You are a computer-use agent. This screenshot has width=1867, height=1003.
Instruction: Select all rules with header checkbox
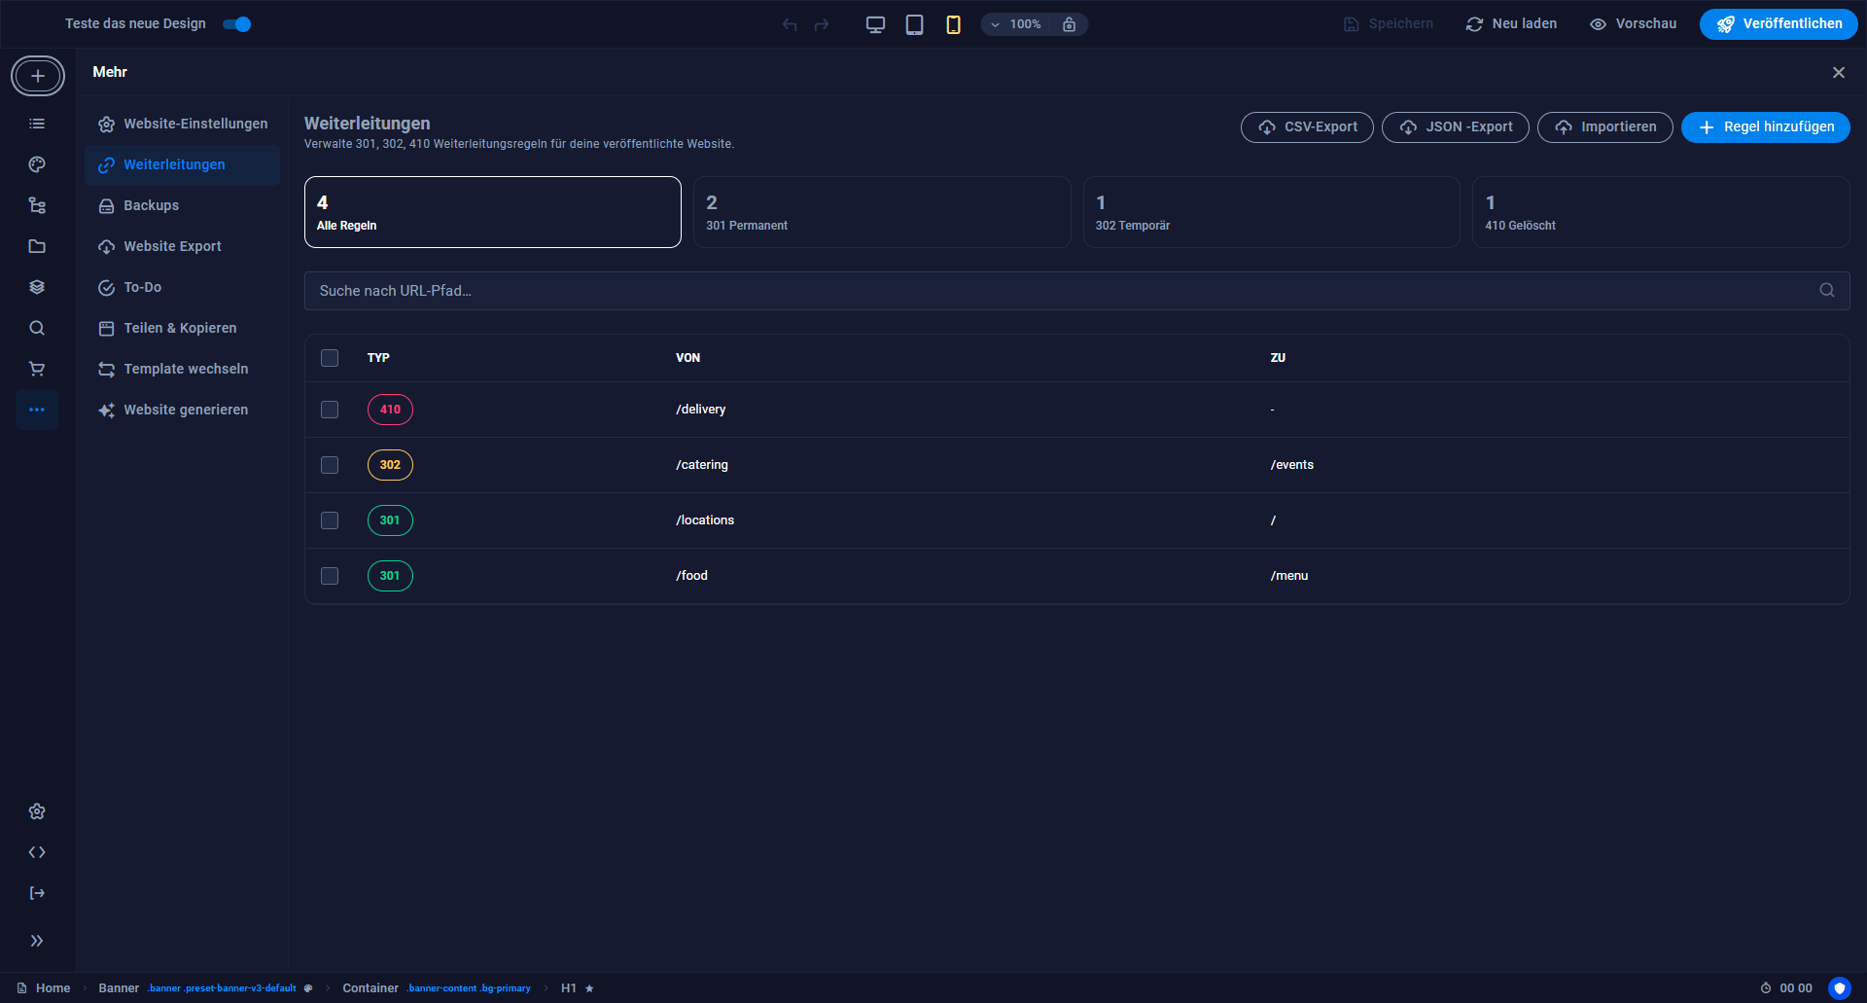330,358
